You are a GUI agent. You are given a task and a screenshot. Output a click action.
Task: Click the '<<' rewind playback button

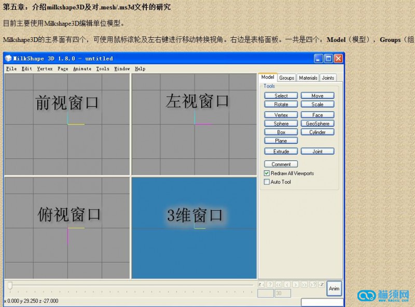(x=279, y=285)
